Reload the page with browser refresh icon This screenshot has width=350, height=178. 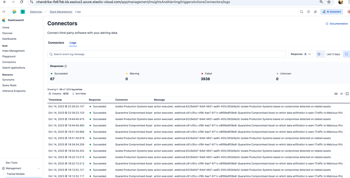[x=21, y=2]
